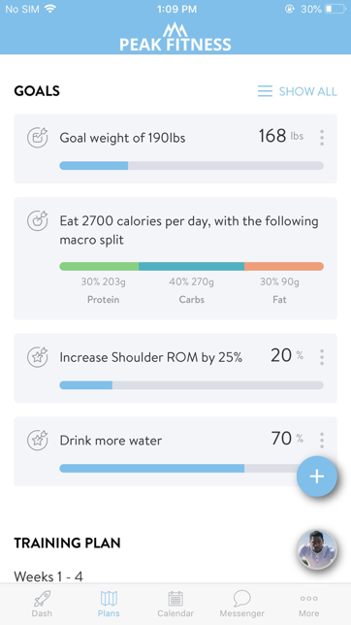
Task: Open the Messenger chat bubble icon
Action: (241, 598)
